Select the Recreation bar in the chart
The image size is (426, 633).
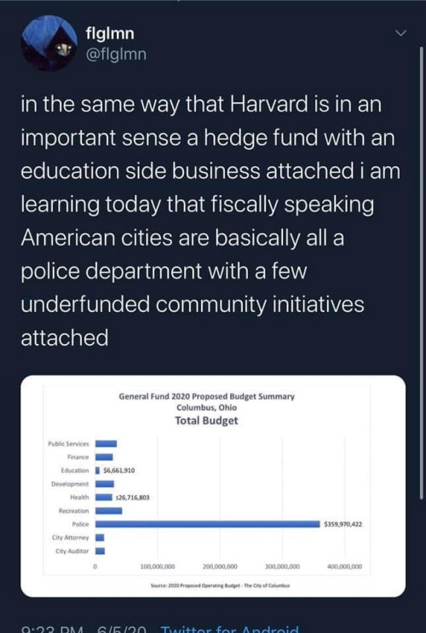click(x=108, y=510)
